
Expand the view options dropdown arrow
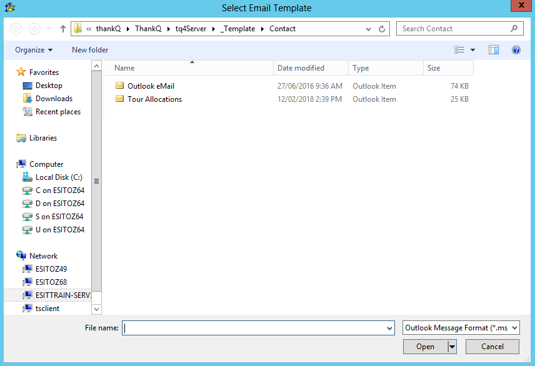473,50
